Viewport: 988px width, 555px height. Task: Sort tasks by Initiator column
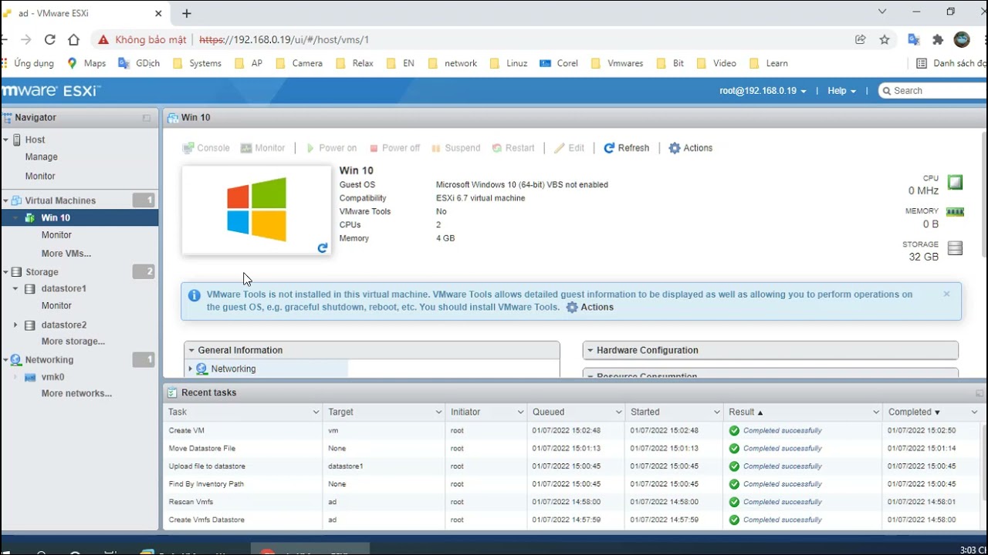tap(465, 412)
